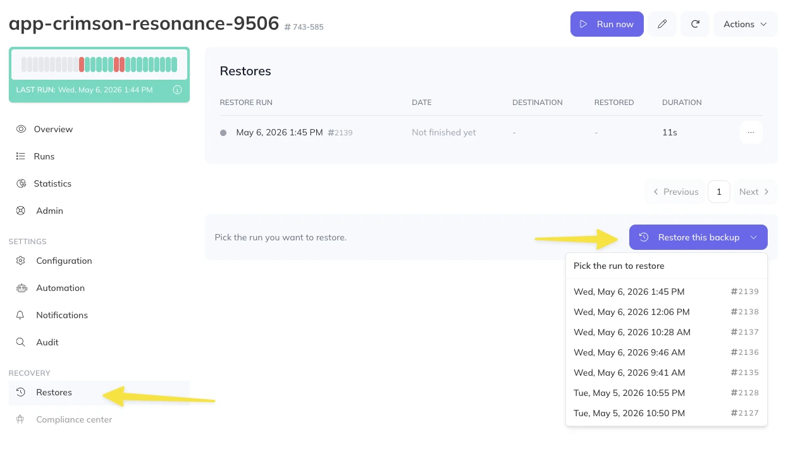Open the Statistics page

52,183
